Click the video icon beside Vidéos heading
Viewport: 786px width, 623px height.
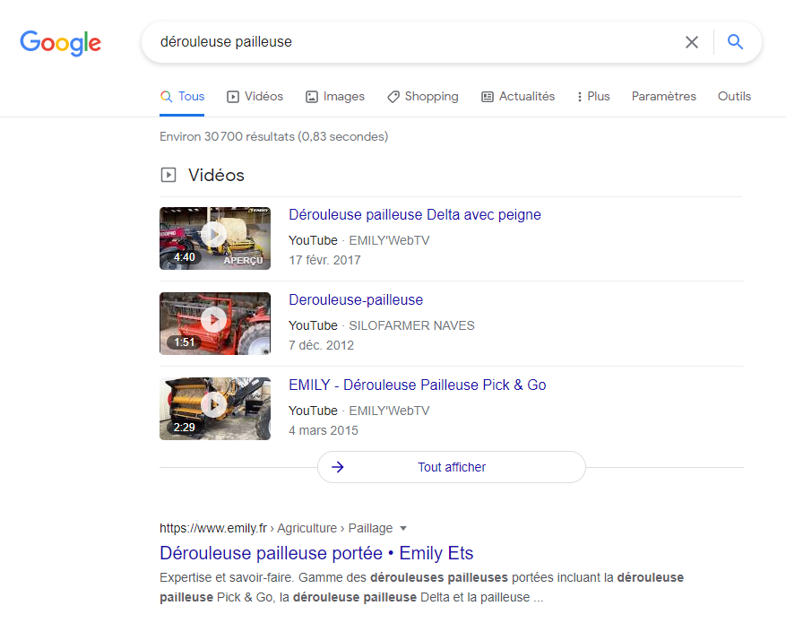[x=168, y=175]
